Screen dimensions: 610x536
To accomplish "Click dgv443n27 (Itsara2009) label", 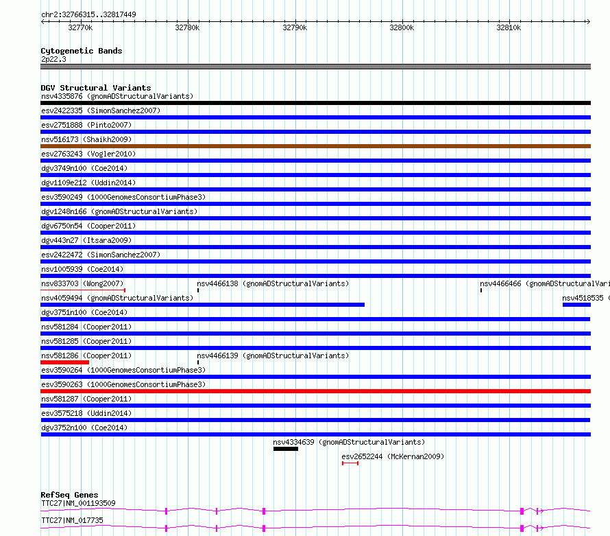I will [x=86, y=240].
